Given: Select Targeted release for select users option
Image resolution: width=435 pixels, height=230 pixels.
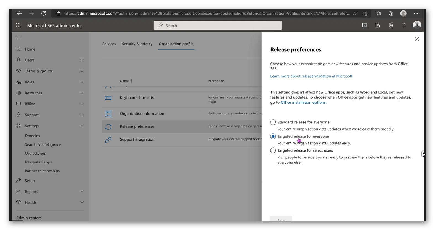Looking at the screenshot, I should pyautogui.click(x=273, y=150).
